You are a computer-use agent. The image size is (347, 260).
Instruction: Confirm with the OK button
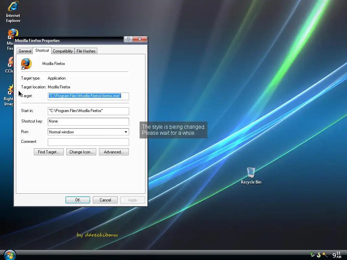pos(78,200)
